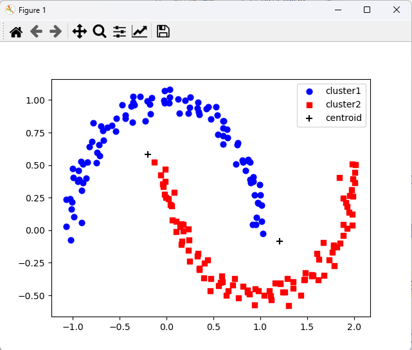The width and height of the screenshot is (412, 350).
Task: Click the matplotlib Figure 1 window icon
Action: pos(10,10)
